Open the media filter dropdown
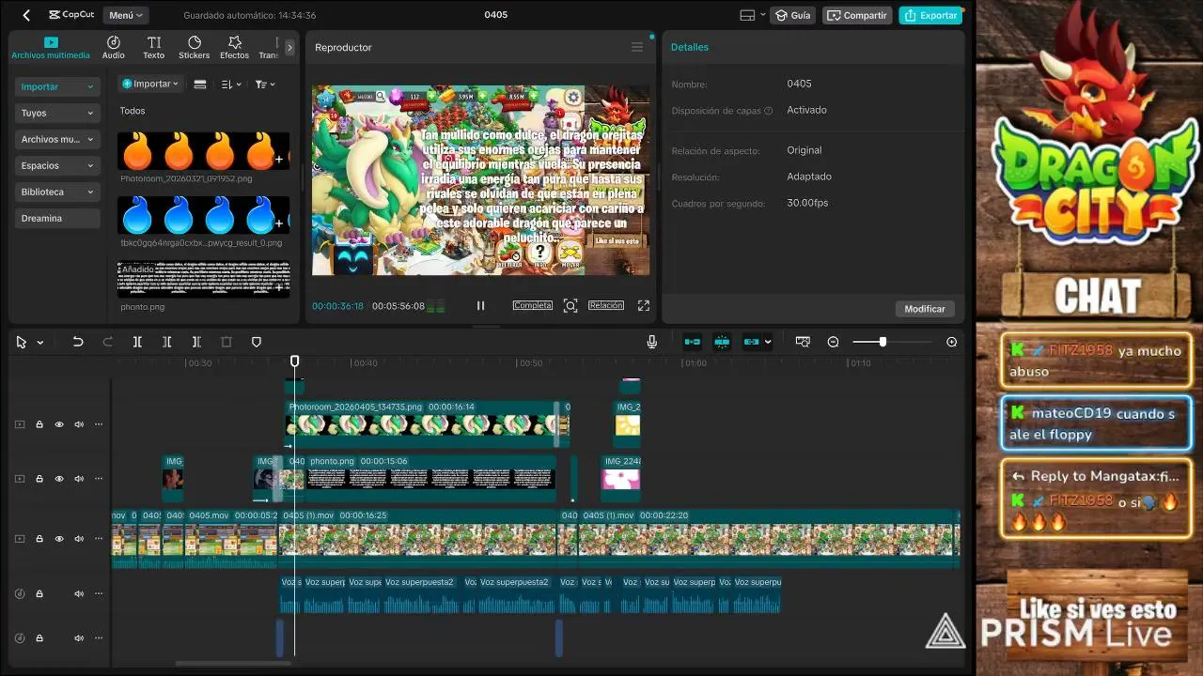 point(265,84)
